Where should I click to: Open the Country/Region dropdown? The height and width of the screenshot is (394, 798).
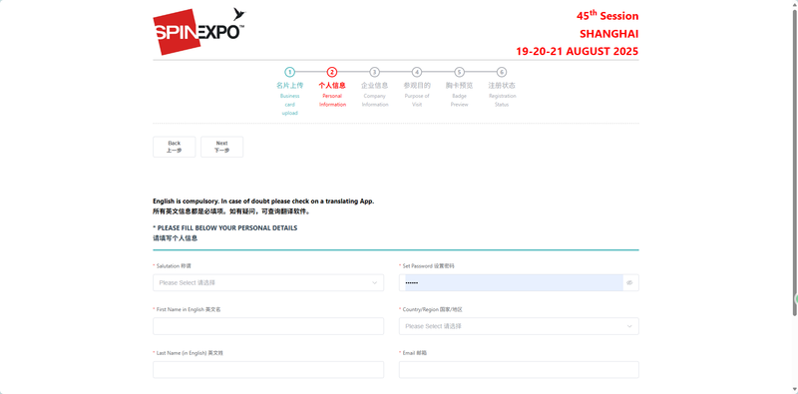(519, 326)
